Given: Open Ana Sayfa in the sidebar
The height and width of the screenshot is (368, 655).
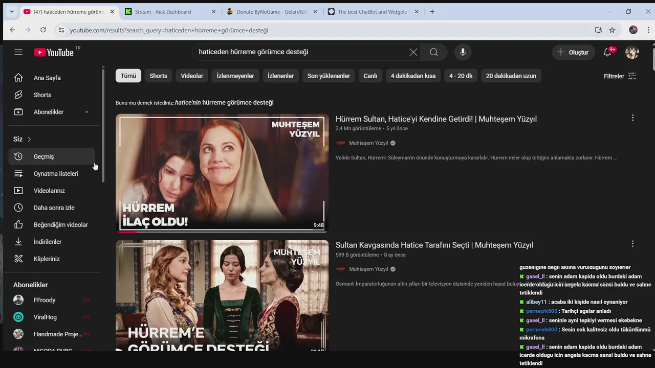Looking at the screenshot, I should (x=52, y=78).
